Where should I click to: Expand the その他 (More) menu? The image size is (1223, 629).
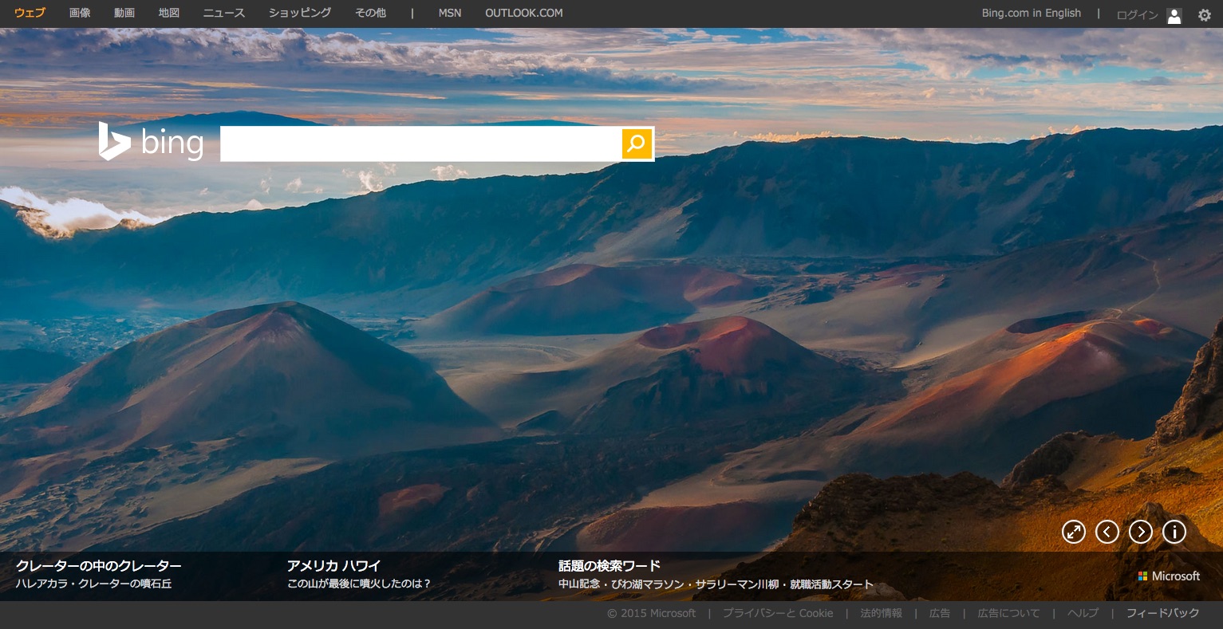pyautogui.click(x=370, y=13)
